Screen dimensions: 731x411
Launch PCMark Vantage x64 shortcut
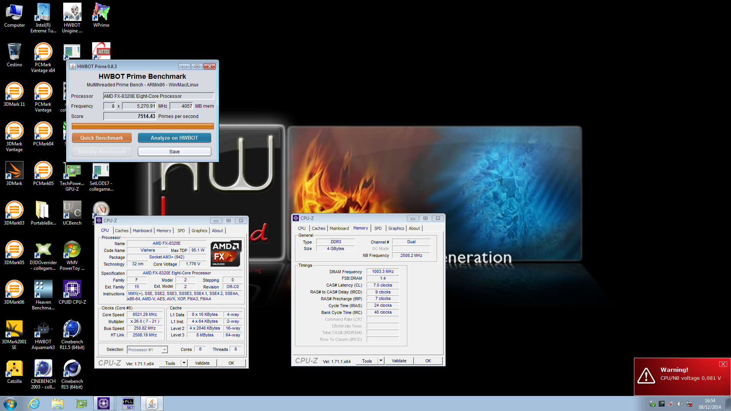[x=43, y=57]
